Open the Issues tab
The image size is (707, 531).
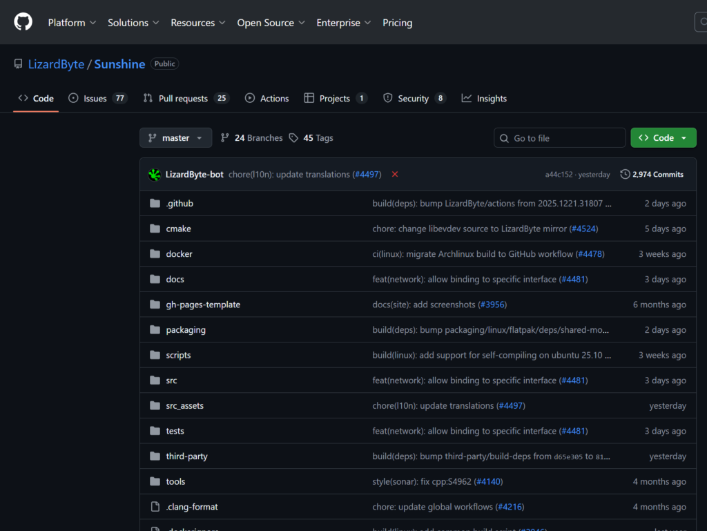point(97,99)
